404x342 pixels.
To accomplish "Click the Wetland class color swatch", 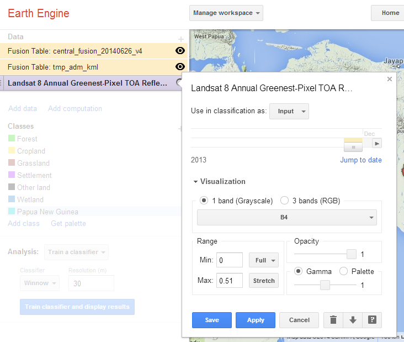I will click(12, 199).
